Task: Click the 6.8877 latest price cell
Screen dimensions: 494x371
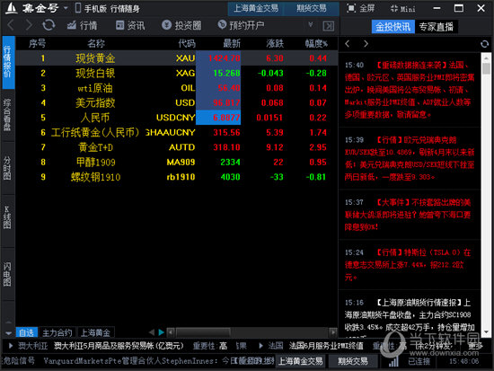Action: 218,118
